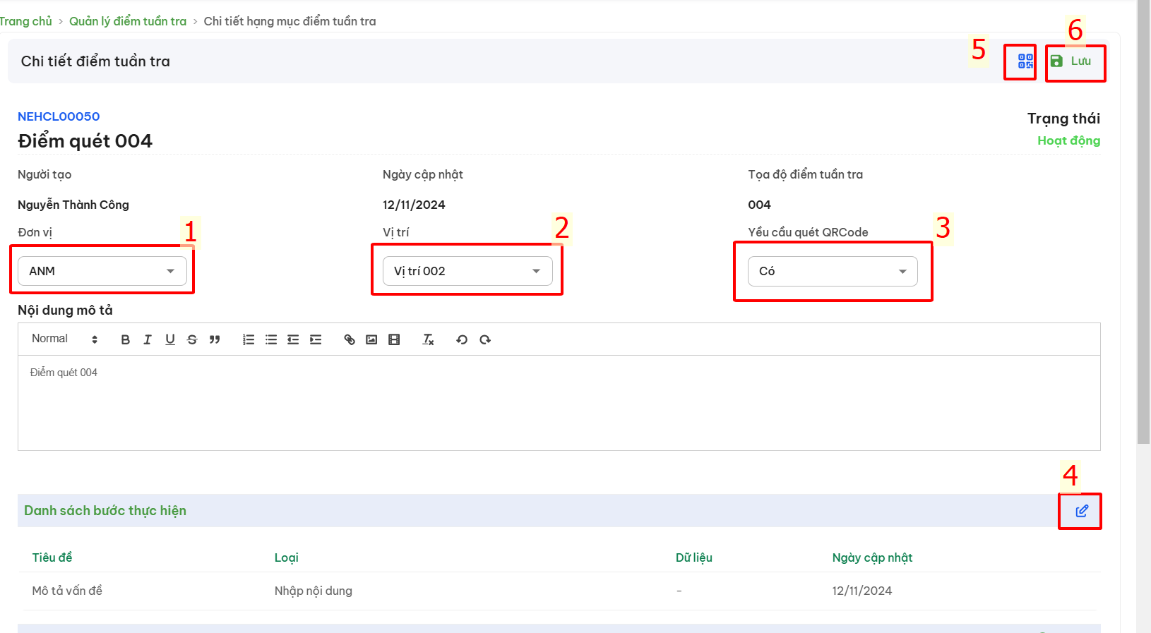Click into the description text area
The image size is (1151, 633).
pyautogui.click(x=559, y=402)
